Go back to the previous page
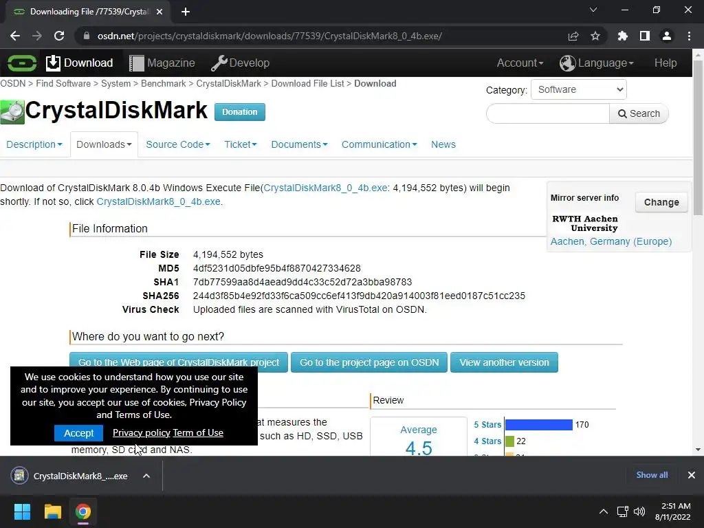 15,36
